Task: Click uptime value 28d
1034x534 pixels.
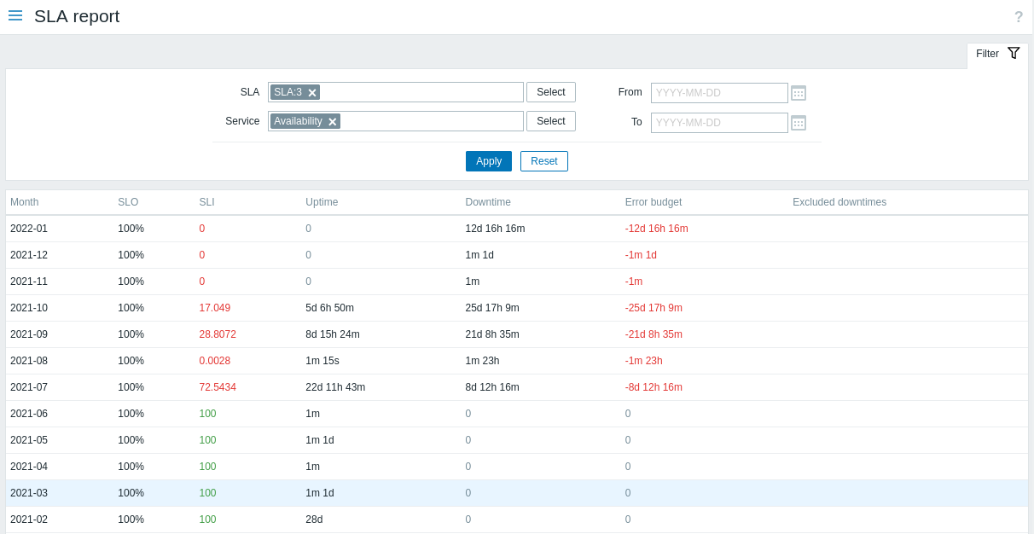Action: (314, 519)
